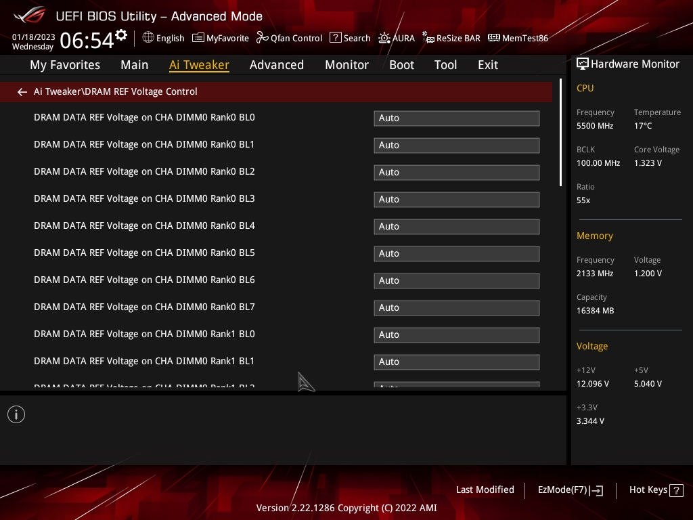Click the 2133 MHz memory frequency value
Image resolution: width=693 pixels, height=520 pixels.
click(x=594, y=274)
